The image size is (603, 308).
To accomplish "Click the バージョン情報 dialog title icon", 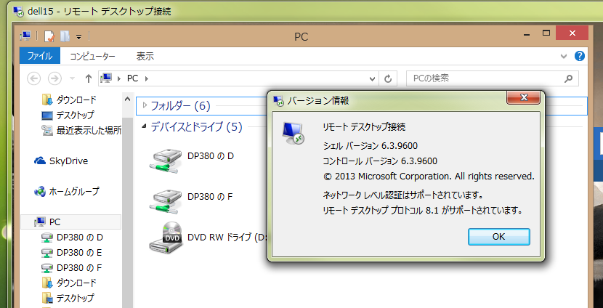I will point(278,101).
